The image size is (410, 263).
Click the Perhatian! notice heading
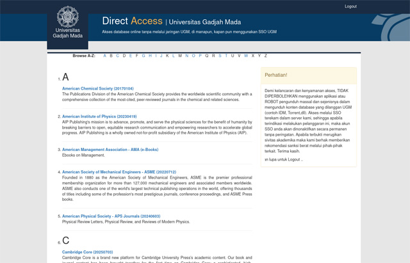click(276, 75)
